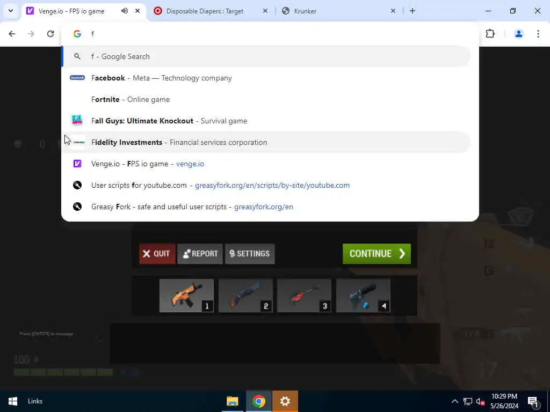The height and width of the screenshot is (412, 550).
Task: Open the Chrome profile avatar
Action: pyautogui.click(x=519, y=34)
